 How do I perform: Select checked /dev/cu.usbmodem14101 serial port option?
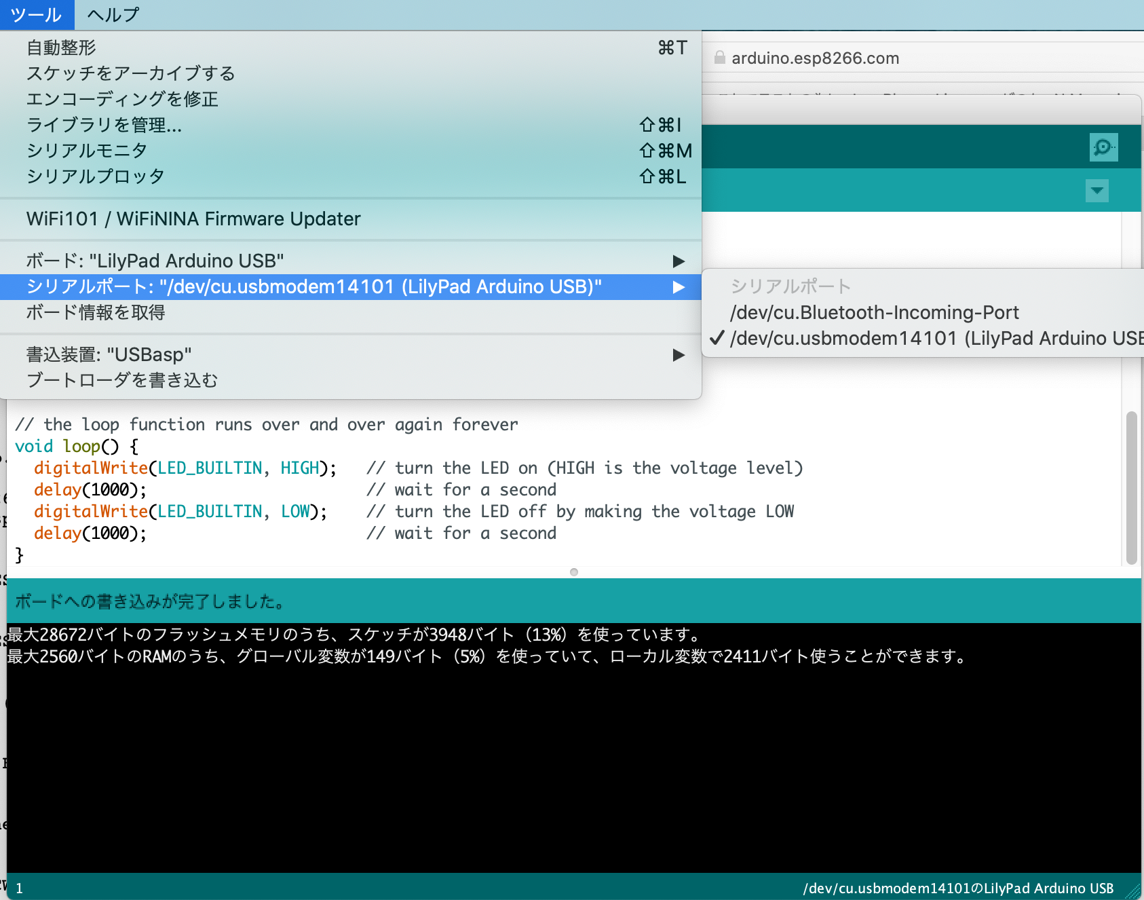click(x=923, y=338)
